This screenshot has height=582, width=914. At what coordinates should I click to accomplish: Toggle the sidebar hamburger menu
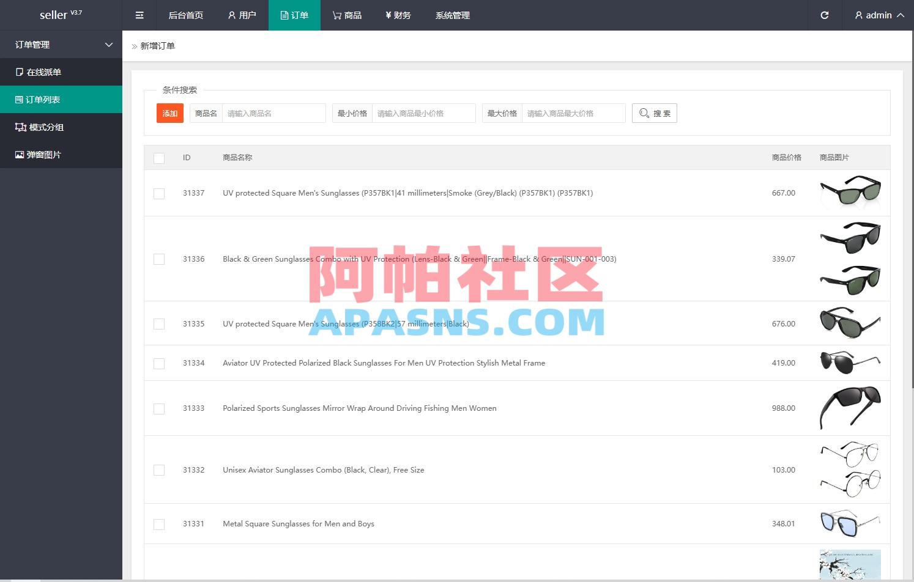(x=139, y=15)
